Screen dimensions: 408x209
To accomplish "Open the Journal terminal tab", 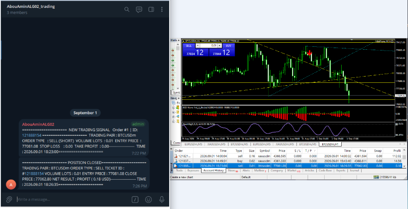I will [x=354, y=171].
